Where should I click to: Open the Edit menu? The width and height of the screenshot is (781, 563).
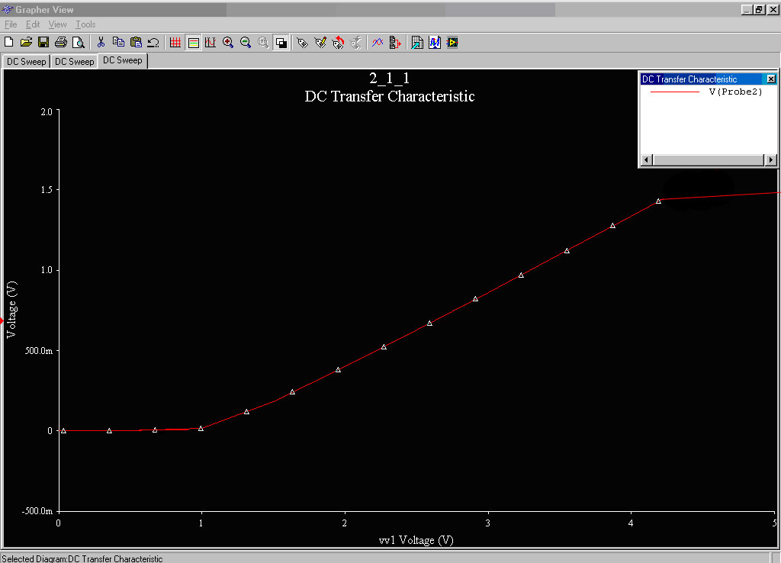coord(32,24)
